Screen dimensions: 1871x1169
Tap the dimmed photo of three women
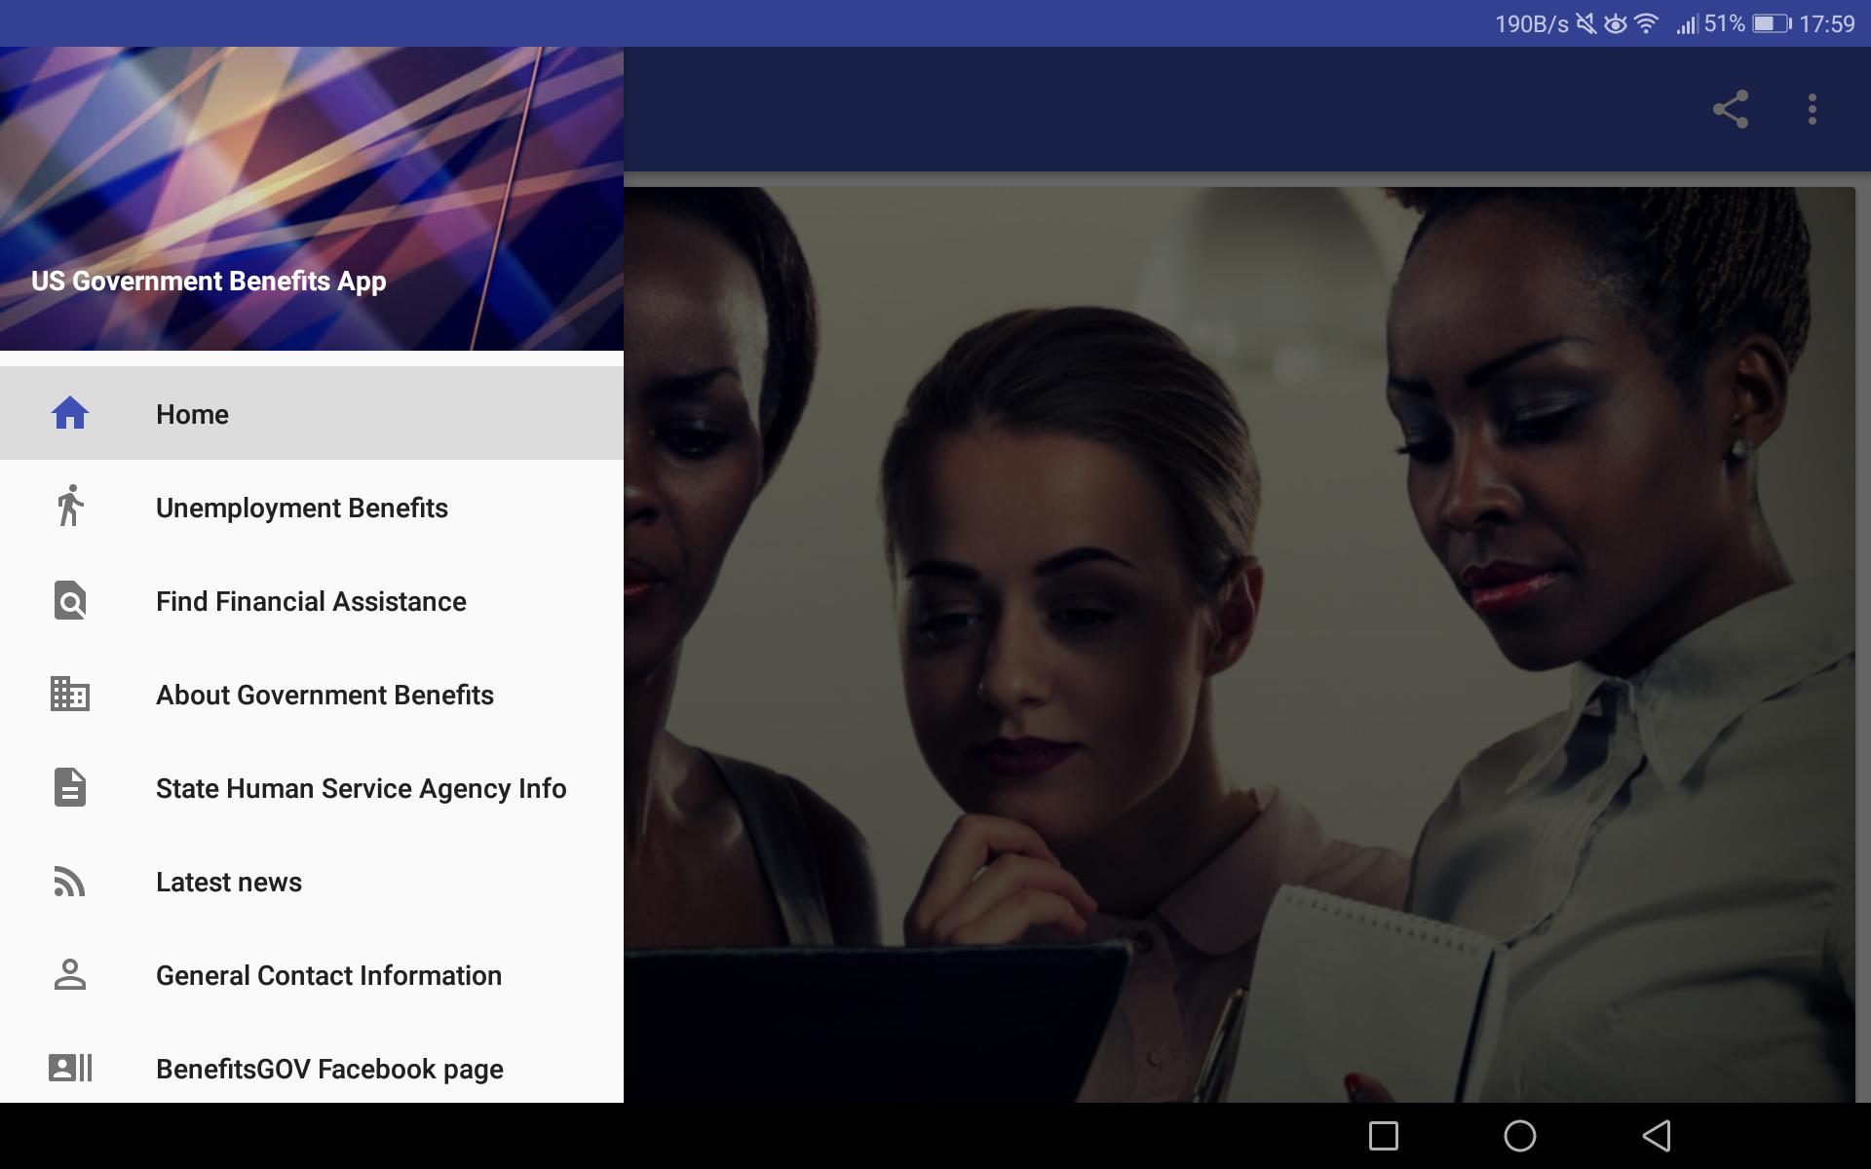1240,645
